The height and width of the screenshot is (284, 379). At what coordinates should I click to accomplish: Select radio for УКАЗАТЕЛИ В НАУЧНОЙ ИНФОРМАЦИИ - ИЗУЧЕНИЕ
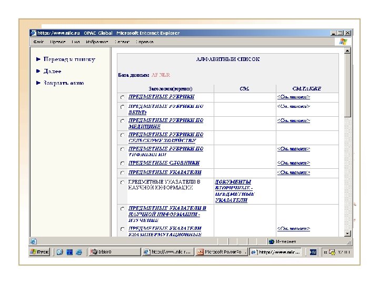point(123,209)
